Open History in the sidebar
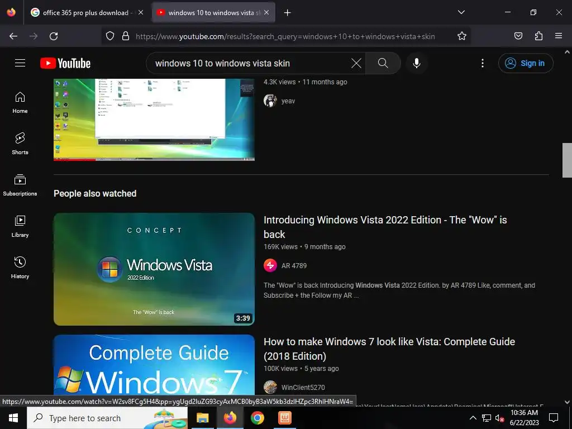572x429 pixels. 20,268
